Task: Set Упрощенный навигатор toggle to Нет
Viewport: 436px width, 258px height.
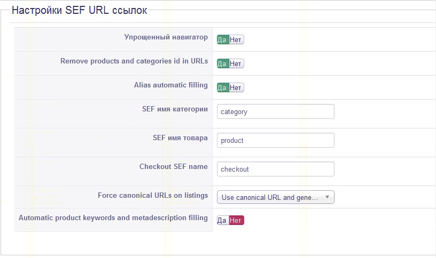Action: point(236,39)
